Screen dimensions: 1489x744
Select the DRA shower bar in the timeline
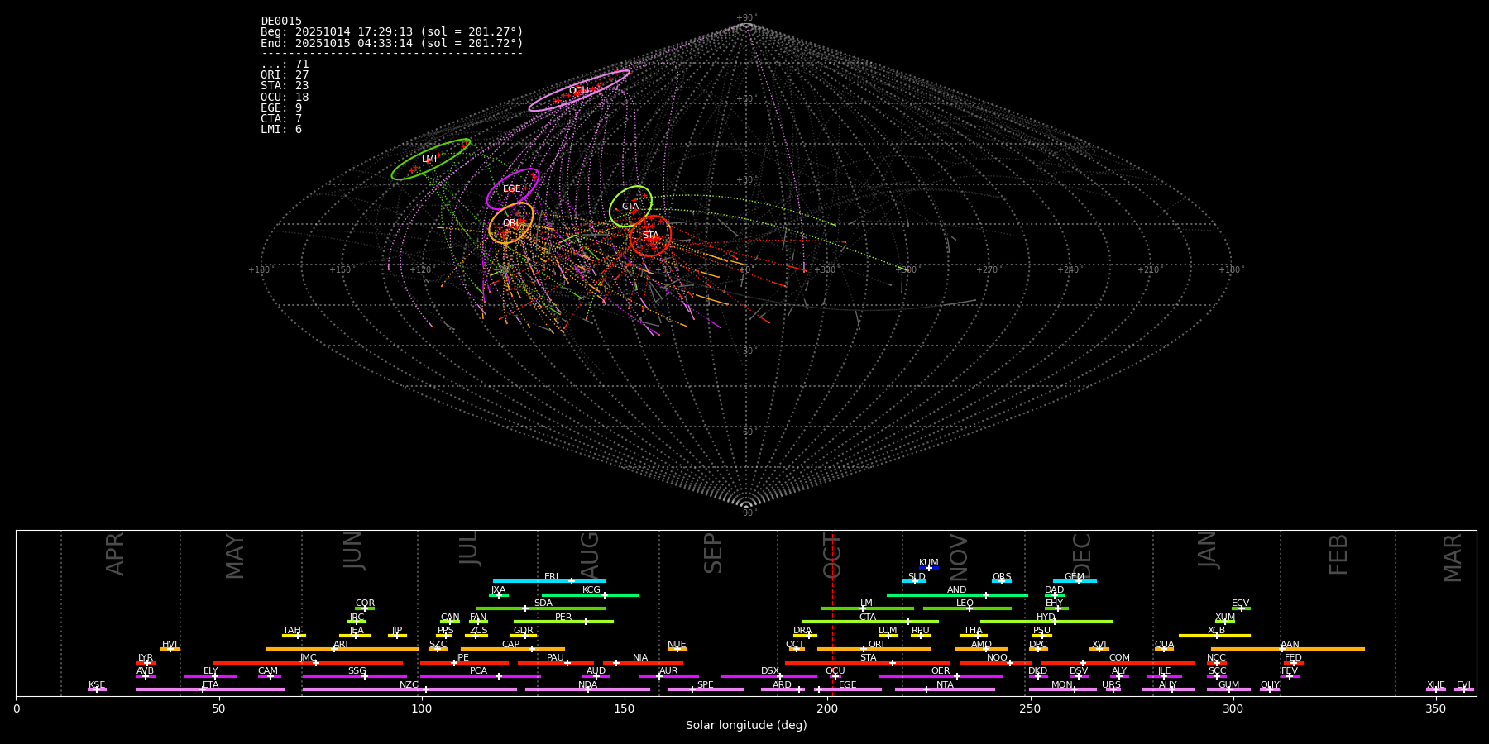click(x=805, y=636)
